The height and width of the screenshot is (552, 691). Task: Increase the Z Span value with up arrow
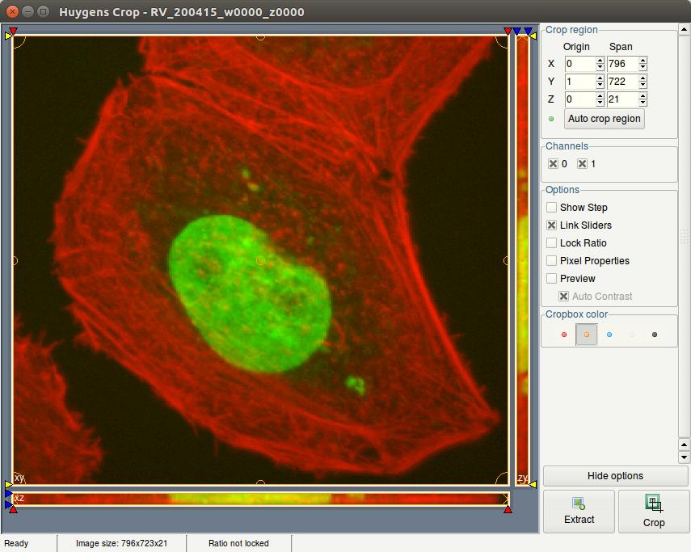coord(643,95)
